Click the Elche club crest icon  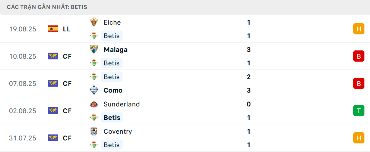(x=94, y=22)
